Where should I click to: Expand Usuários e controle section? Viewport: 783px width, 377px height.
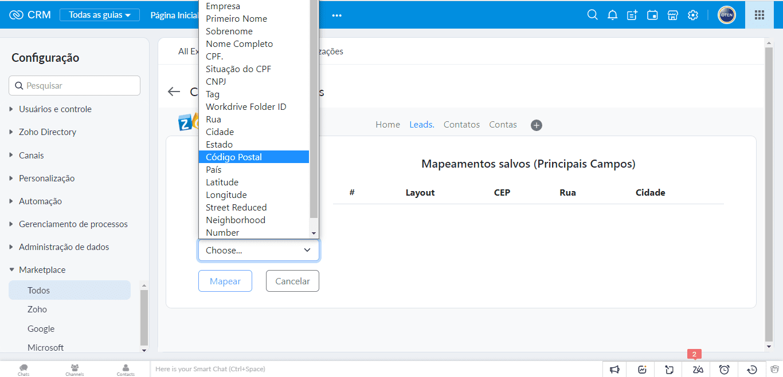click(x=55, y=109)
